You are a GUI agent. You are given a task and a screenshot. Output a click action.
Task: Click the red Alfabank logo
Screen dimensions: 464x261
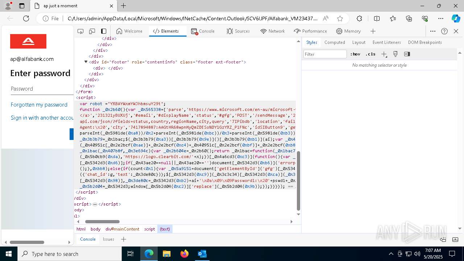point(28,41)
